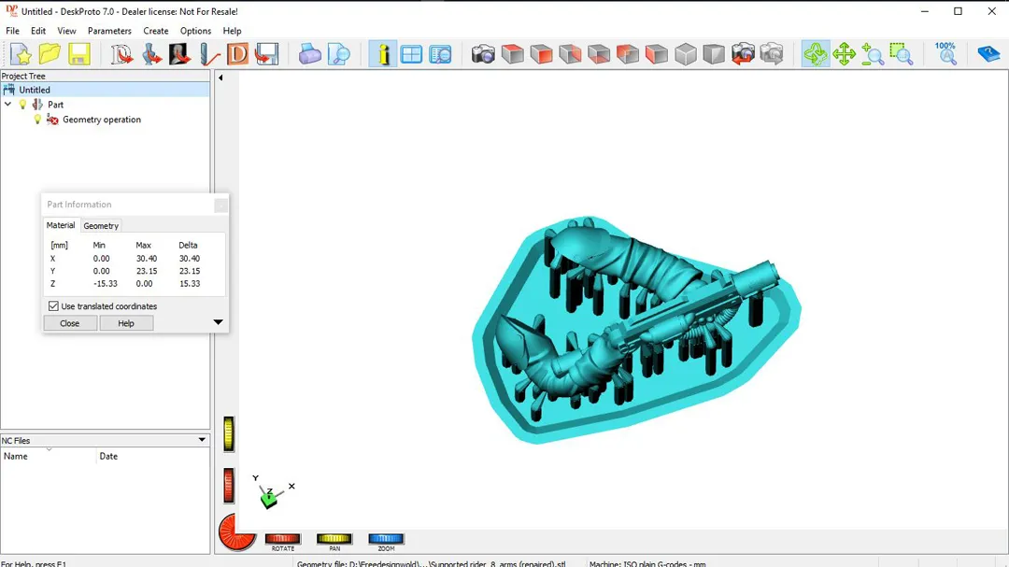Collapse the side panel with left arrow
The width and height of the screenshot is (1009, 567).
coord(220,78)
